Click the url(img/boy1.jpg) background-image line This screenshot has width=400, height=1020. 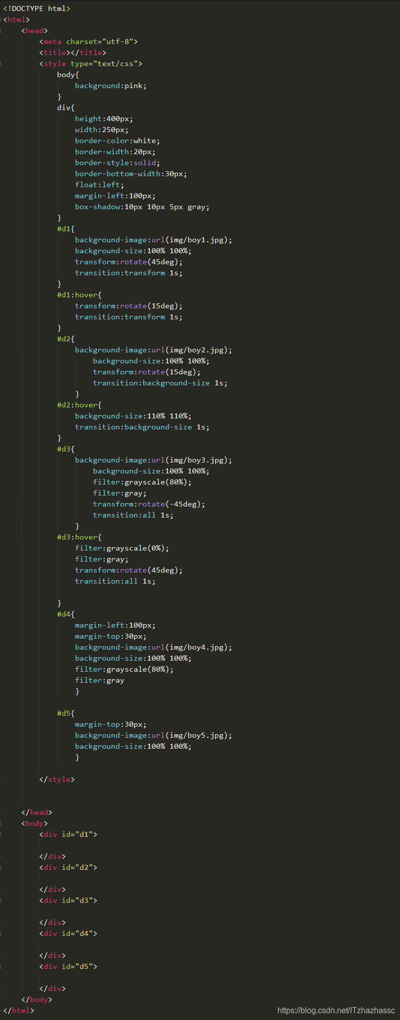[x=153, y=240]
